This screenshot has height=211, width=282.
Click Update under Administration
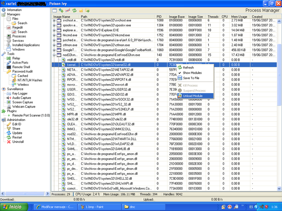[x=17, y=133]
